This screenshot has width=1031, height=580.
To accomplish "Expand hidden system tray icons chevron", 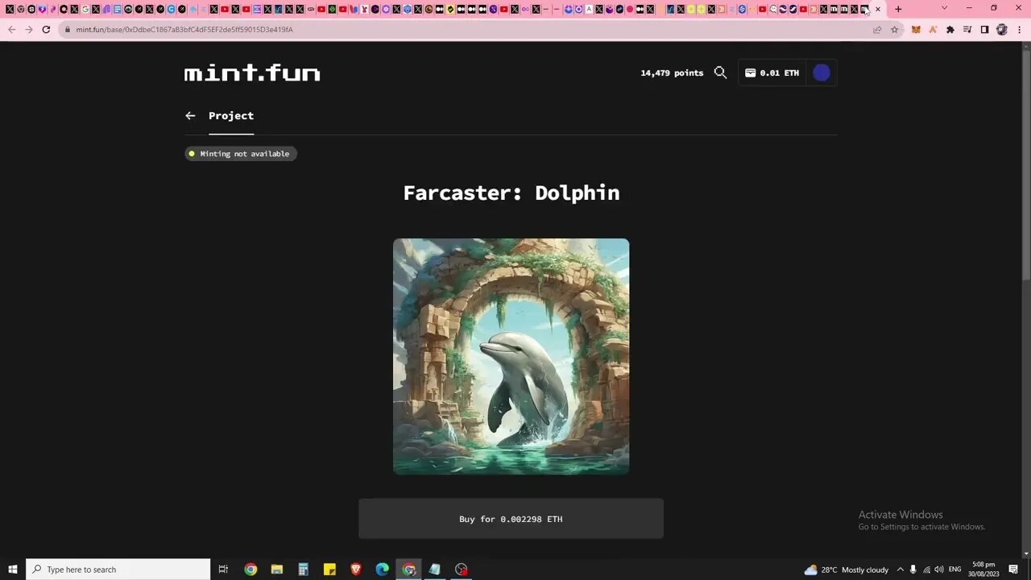I will (x=901, y=570).
